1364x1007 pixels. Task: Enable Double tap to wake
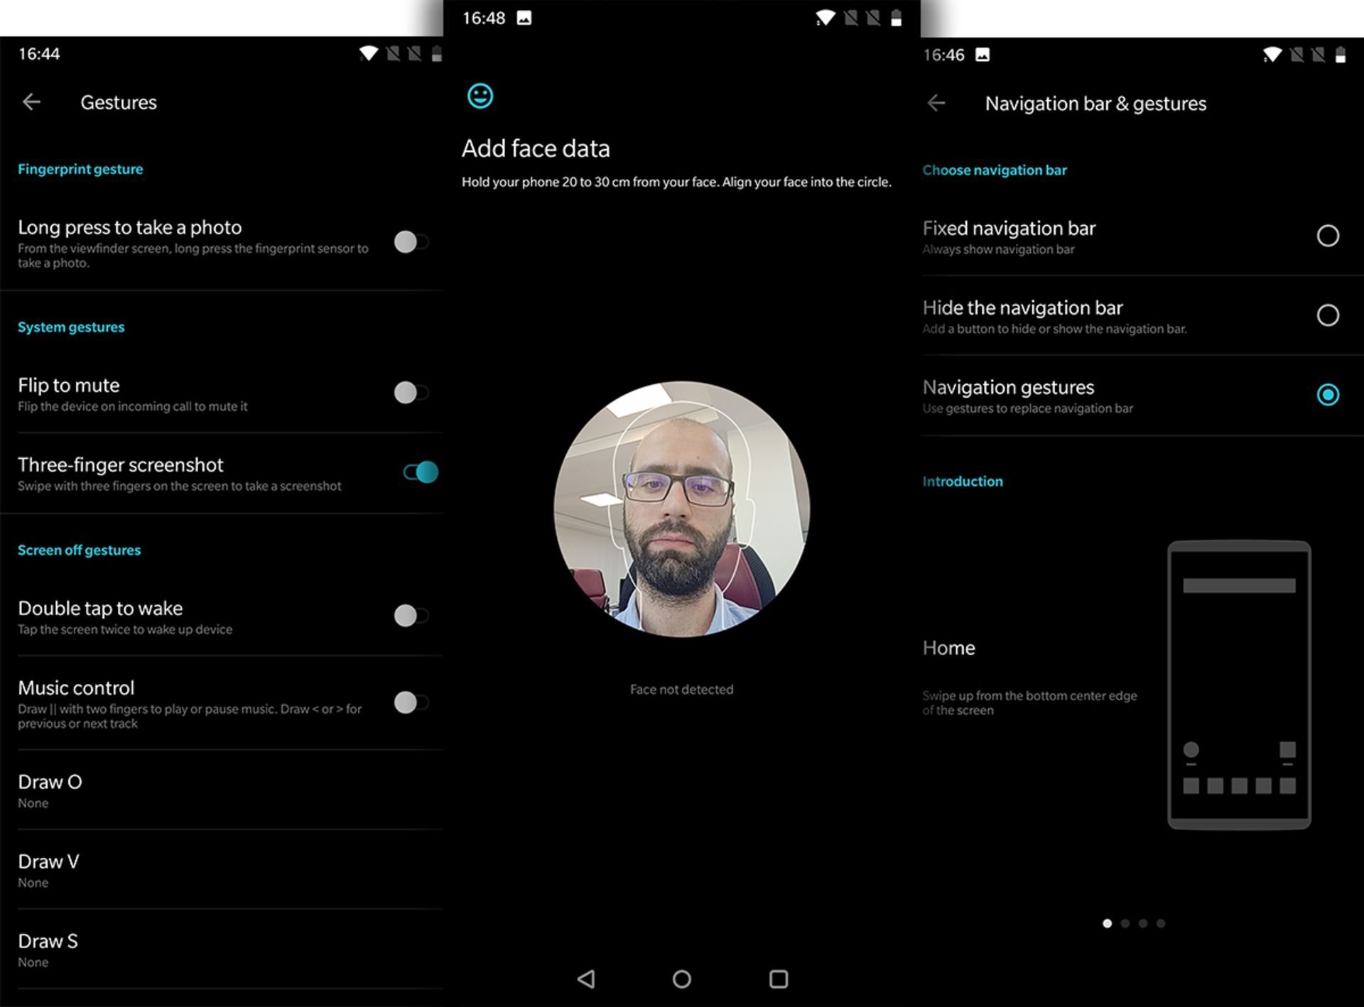(411, 616)
